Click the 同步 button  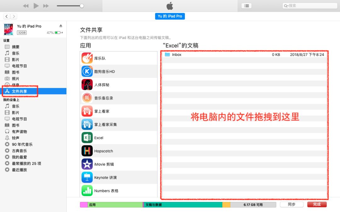(x=292, y=204)
